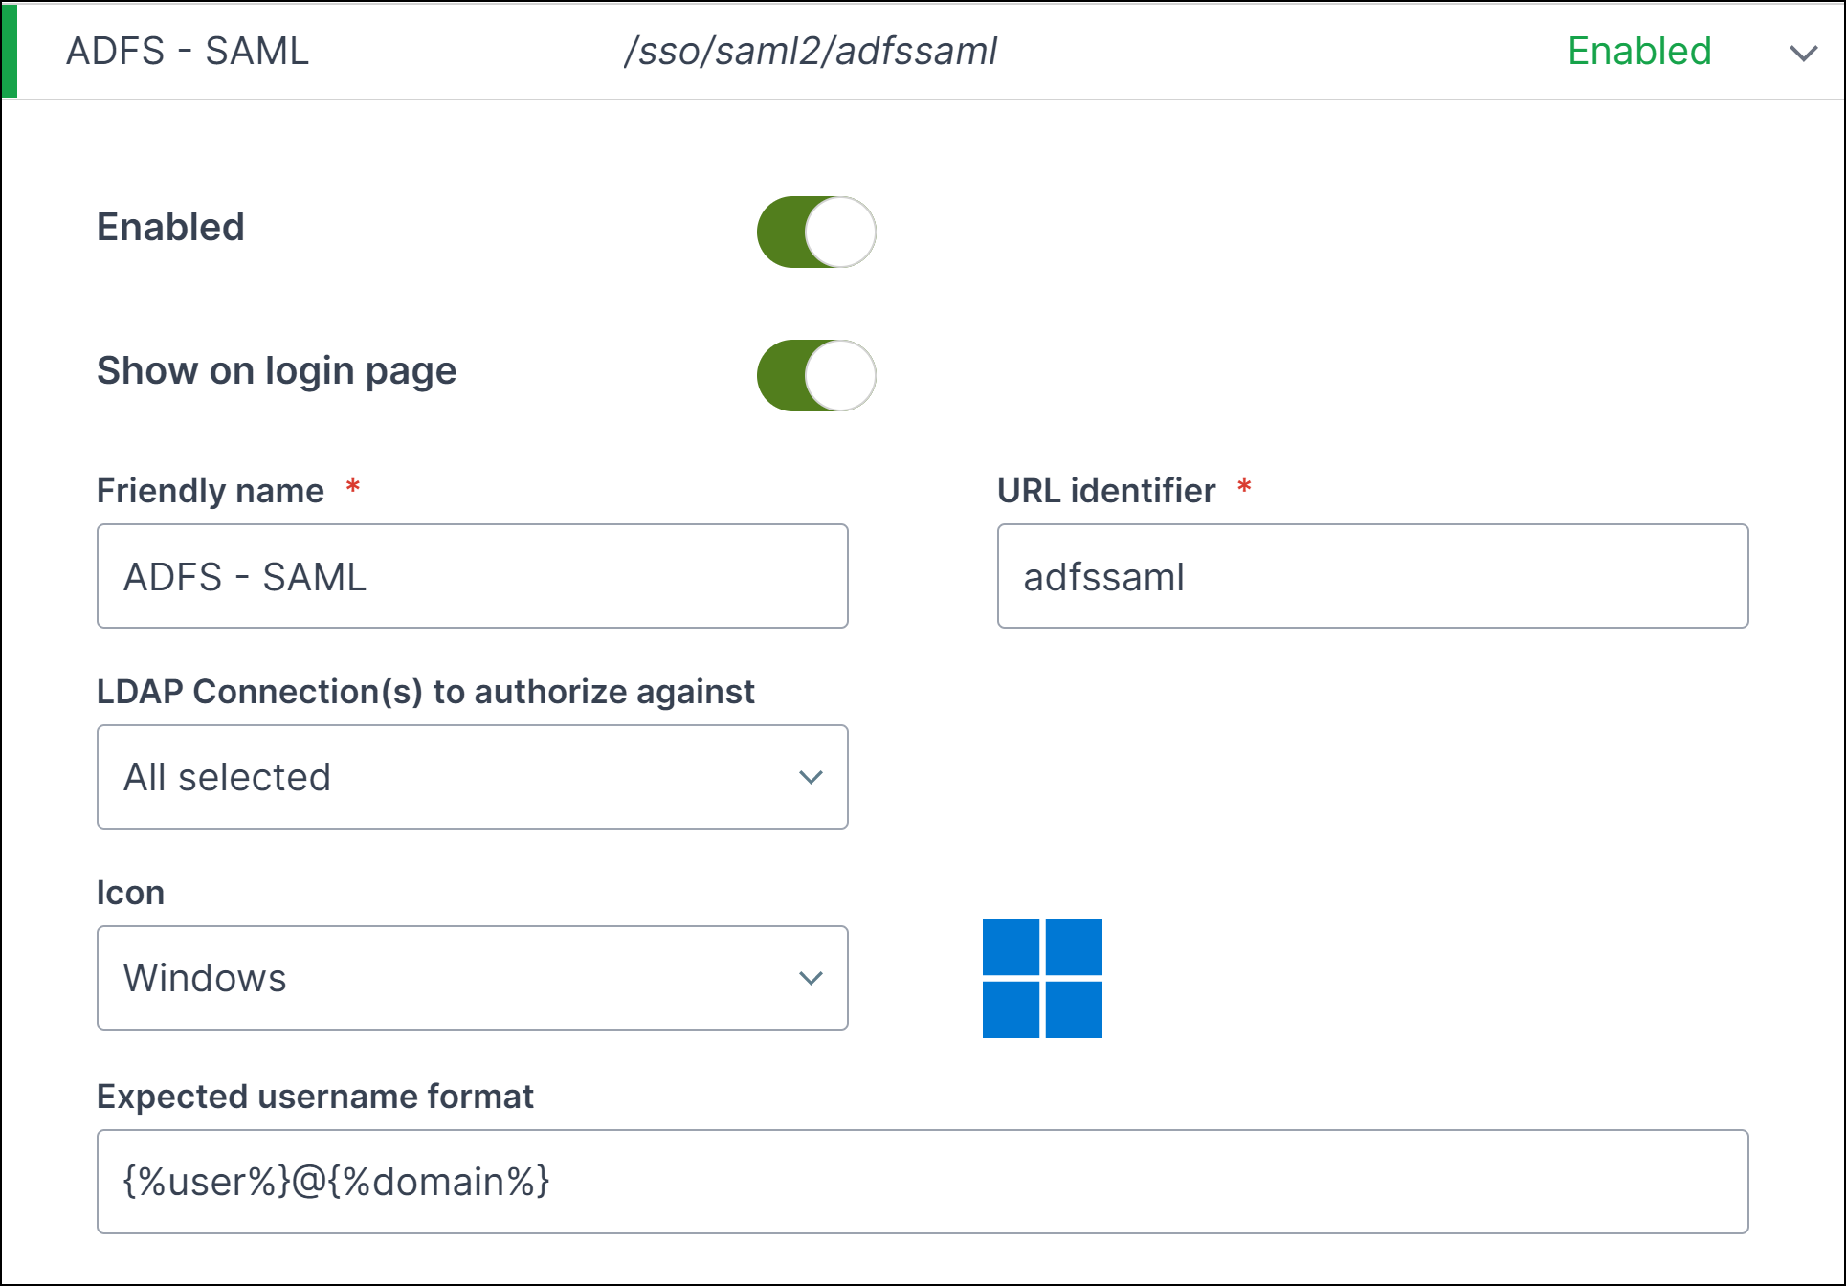1846x1286 pixels.
Task: Click the ADFS - SAML header title
Action: [x=188, y=51]
